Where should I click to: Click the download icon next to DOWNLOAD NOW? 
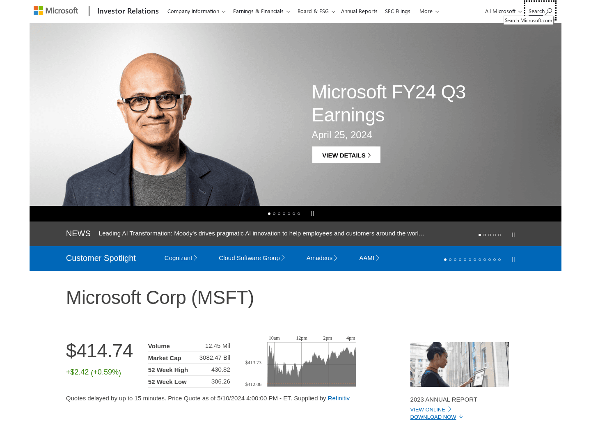coord(461,416)
